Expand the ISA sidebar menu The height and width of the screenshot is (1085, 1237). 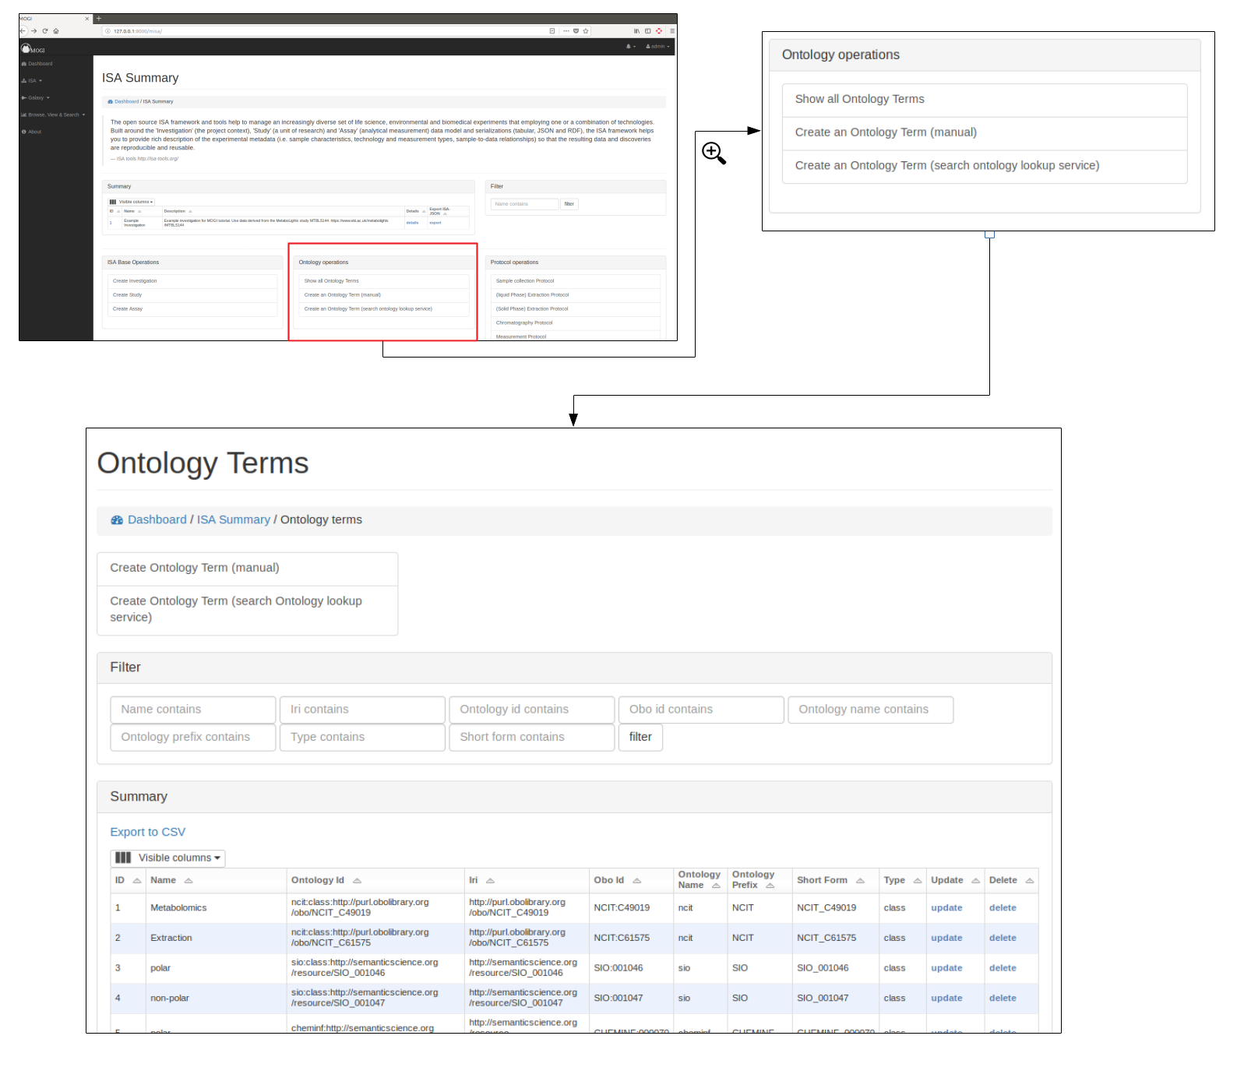[32, 81]
